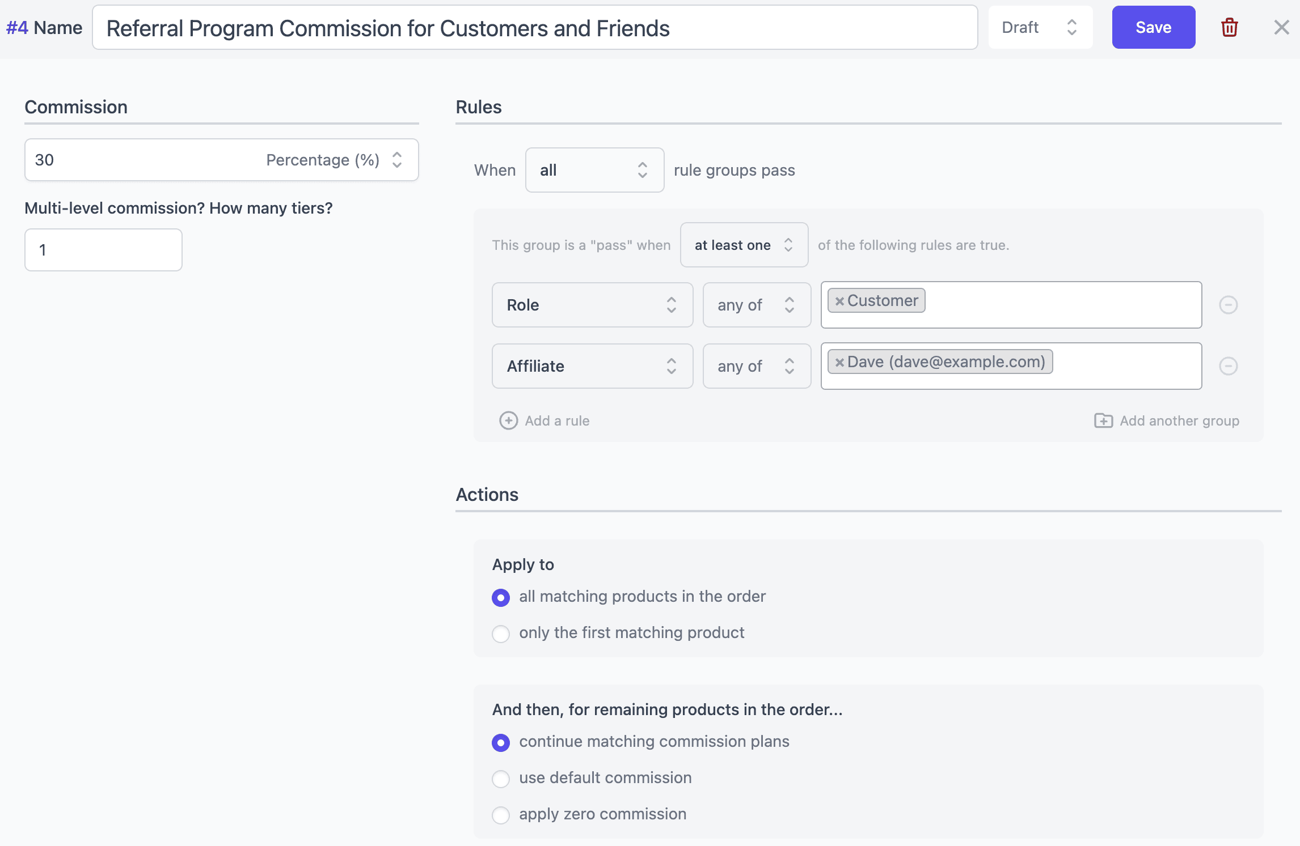Click the remove X icon on Dave affiliate tag

[838, 363]
